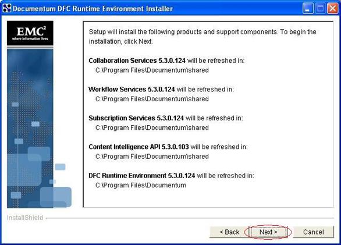The height and width of the screenshot is (245, 341).
Task: Select the Workflow Services 5.3.0.124 heading
Action: tap(132, 89)
